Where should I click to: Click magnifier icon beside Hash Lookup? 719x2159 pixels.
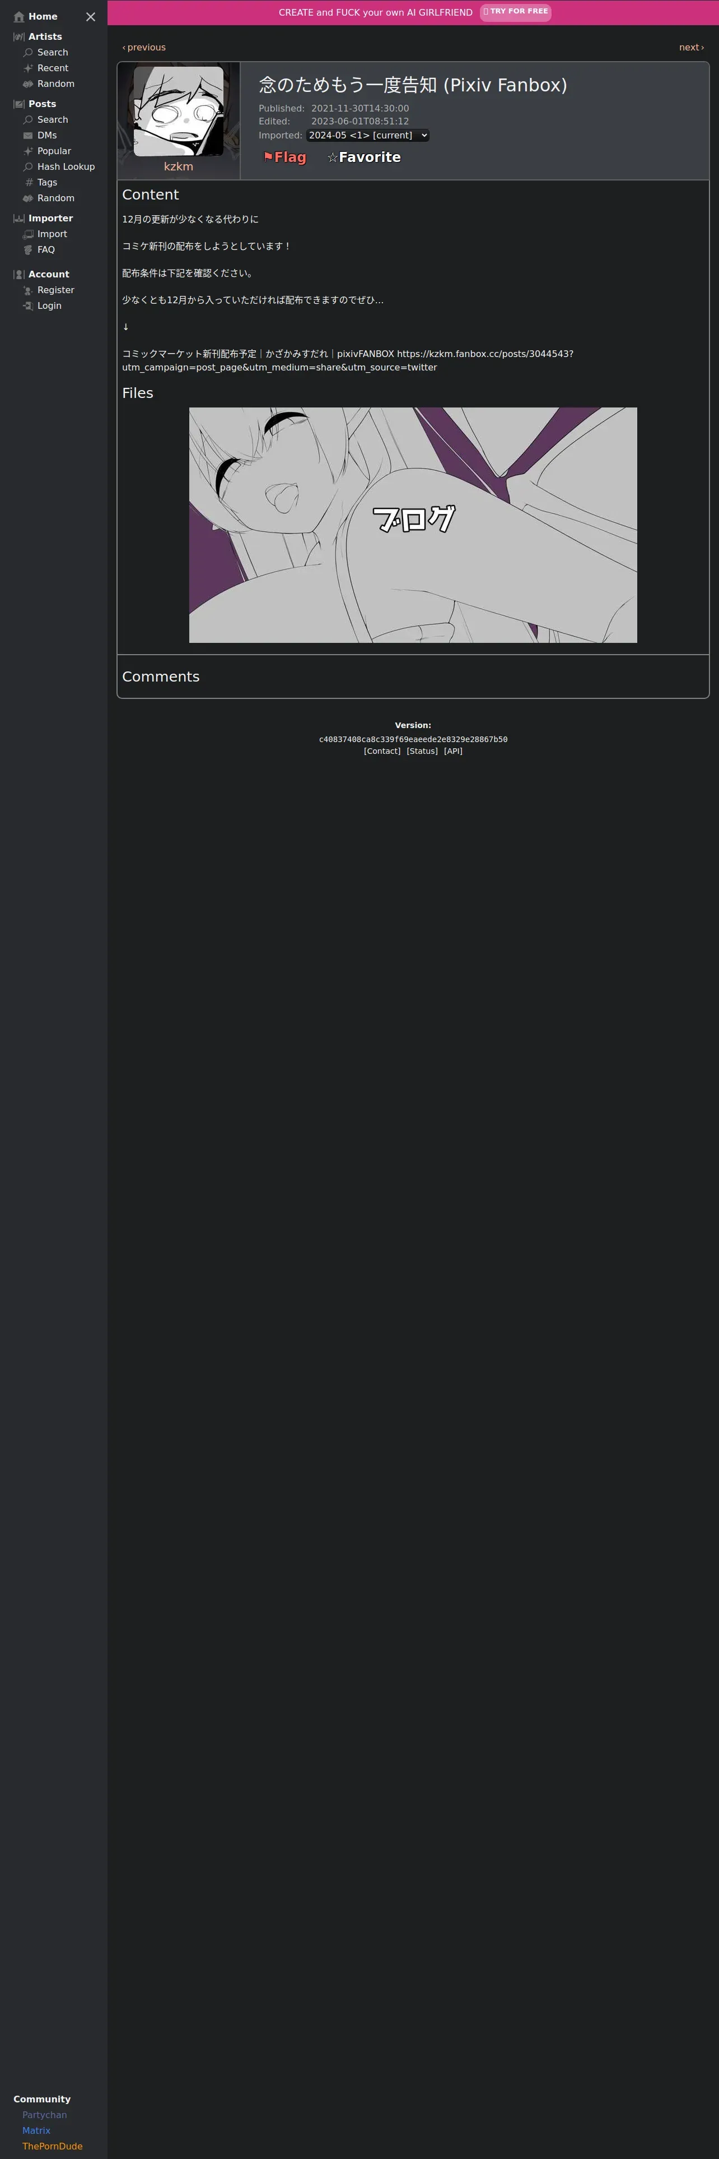coord(29,167)
